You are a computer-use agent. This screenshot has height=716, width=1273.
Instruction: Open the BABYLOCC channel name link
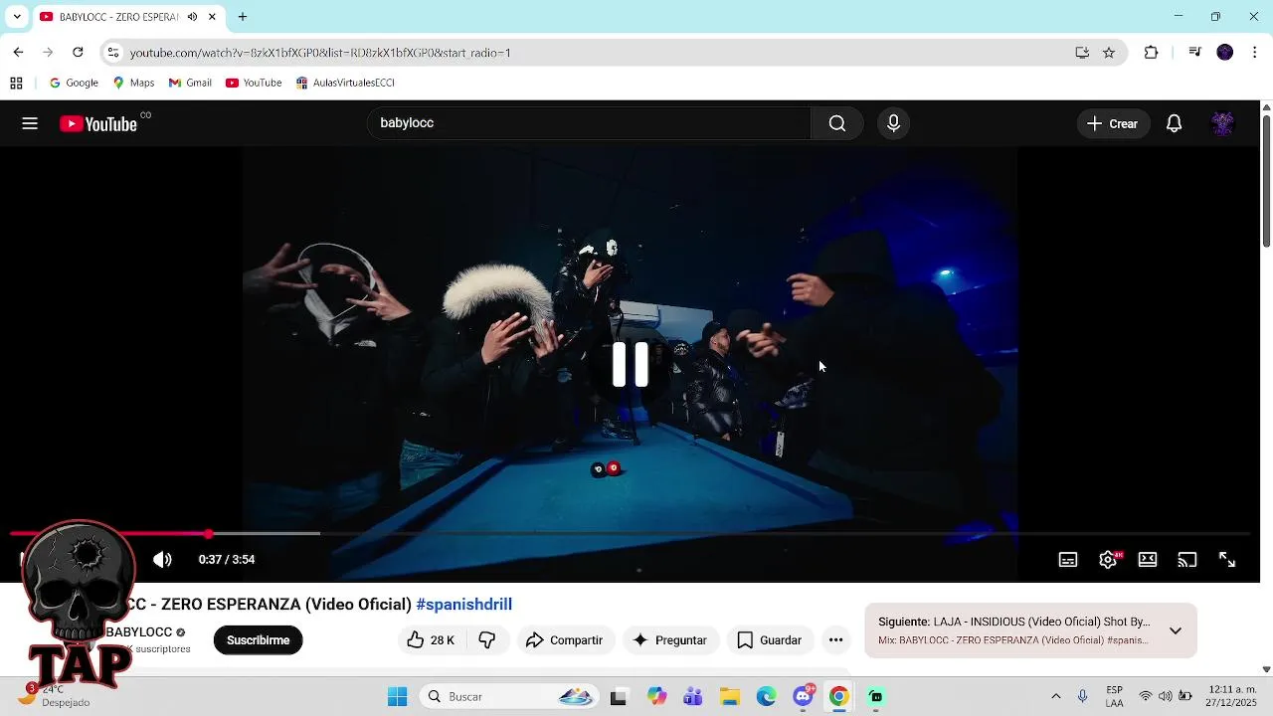[x=139, y=632]
